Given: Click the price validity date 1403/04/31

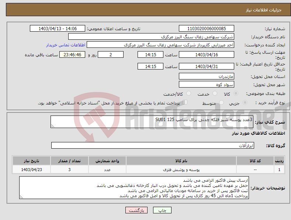Looking at the screenshot, I should coord(207,66).
